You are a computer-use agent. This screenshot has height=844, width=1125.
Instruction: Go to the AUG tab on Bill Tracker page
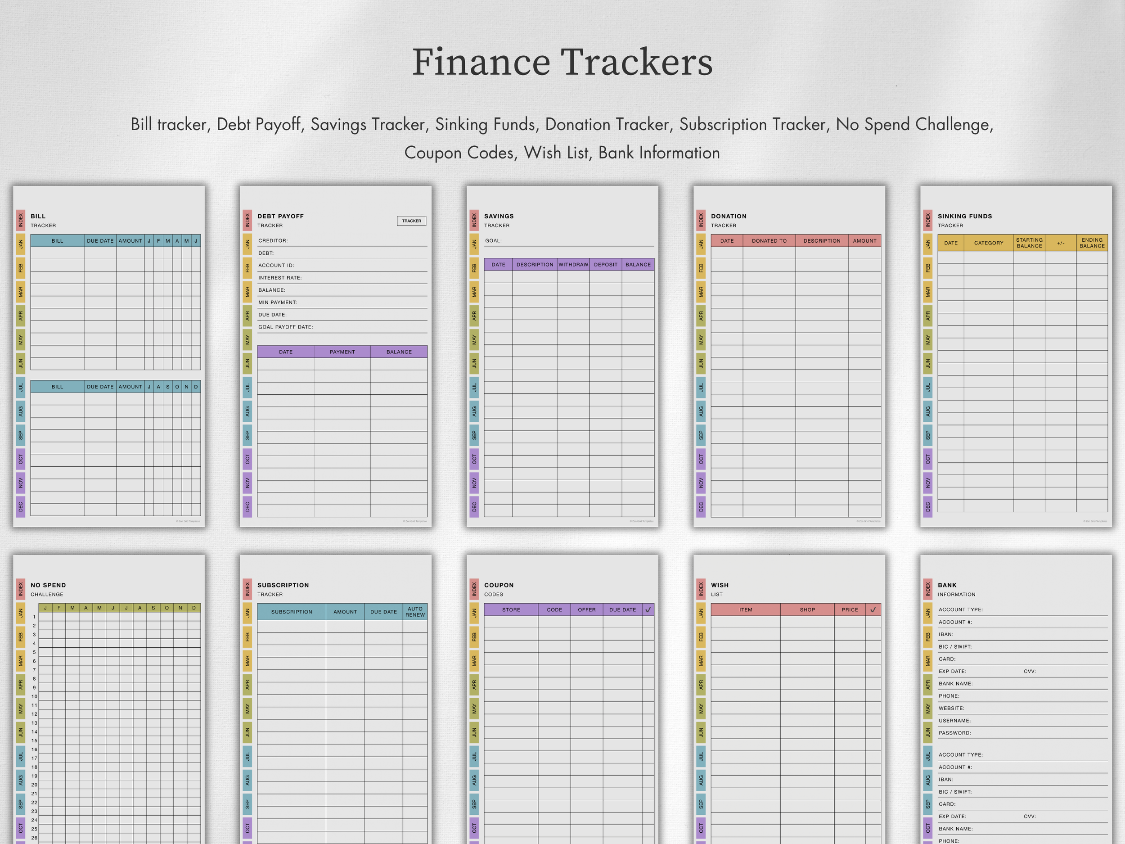(x=21, y=411)
